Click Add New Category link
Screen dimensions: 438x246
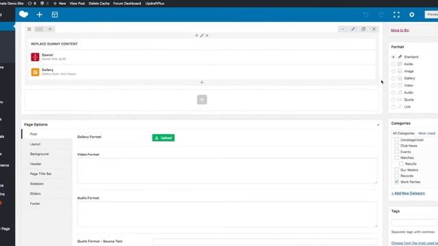click(x=408, y=193)
